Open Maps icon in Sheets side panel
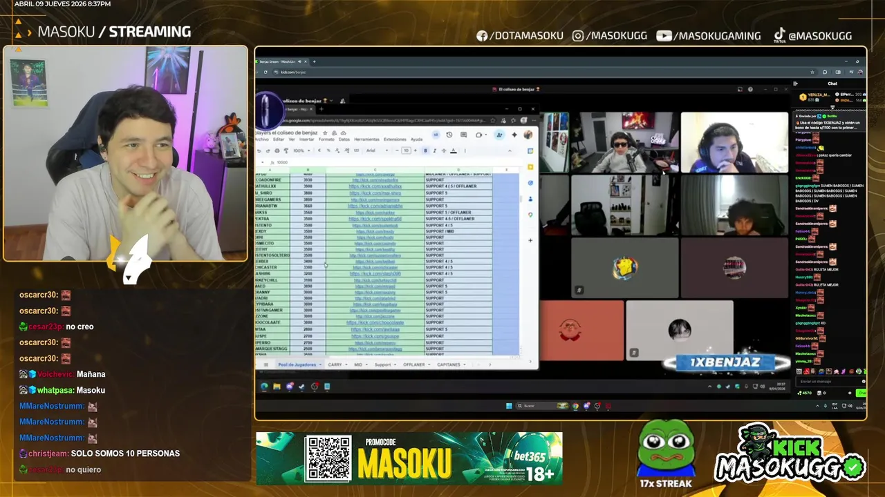This screenshot has width=885, height=497. pyautogui.click(x=530, y=215)
